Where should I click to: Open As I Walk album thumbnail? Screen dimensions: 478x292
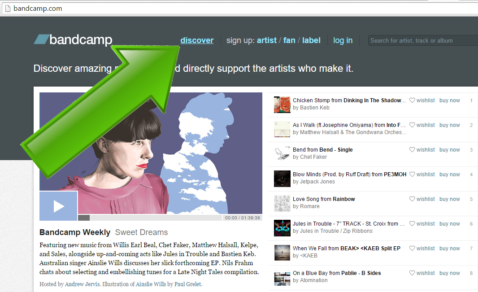click(282, 129)
